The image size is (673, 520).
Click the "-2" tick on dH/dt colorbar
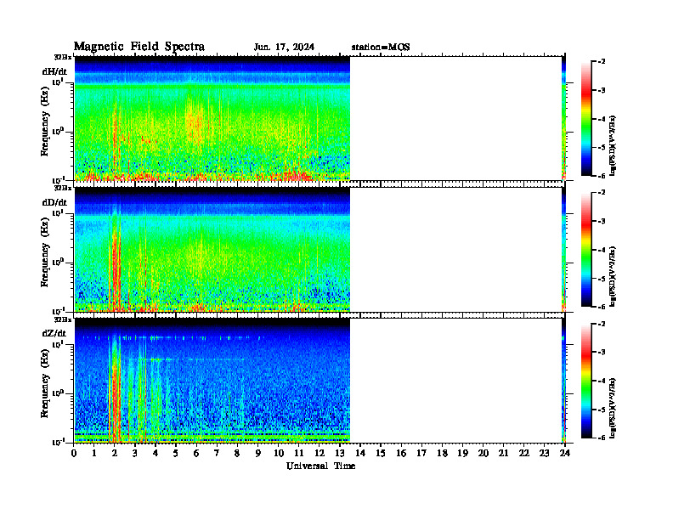click(602, 62)
